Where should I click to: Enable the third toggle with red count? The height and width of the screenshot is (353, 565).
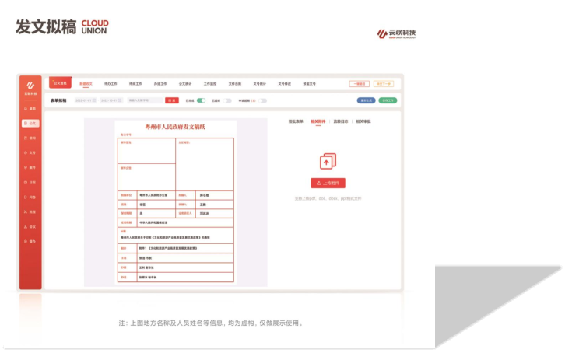[x=263, y=100]
